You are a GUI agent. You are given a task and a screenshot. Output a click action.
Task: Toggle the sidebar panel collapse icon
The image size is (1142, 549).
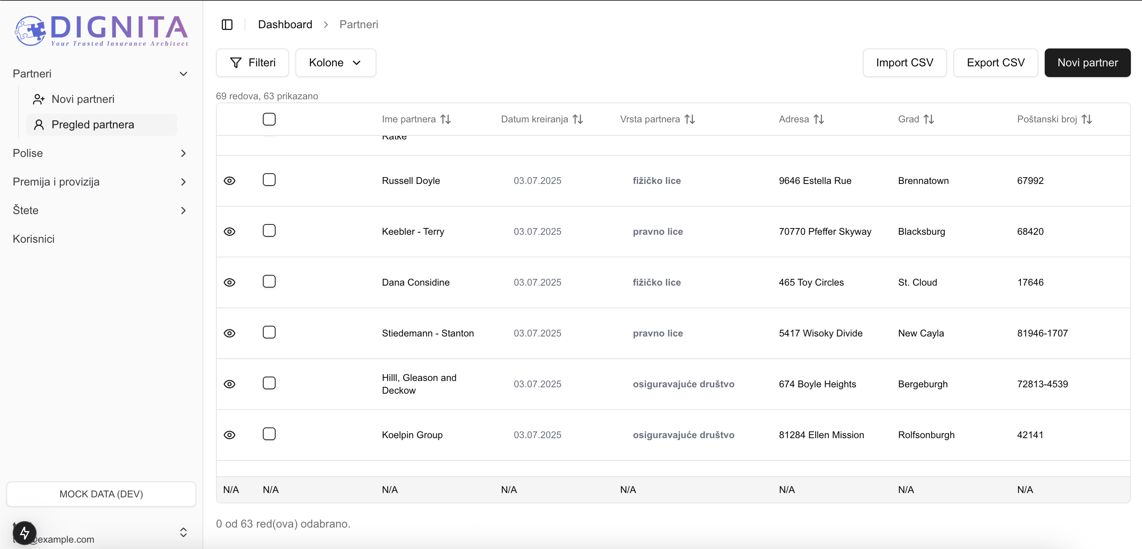point(227,24)
